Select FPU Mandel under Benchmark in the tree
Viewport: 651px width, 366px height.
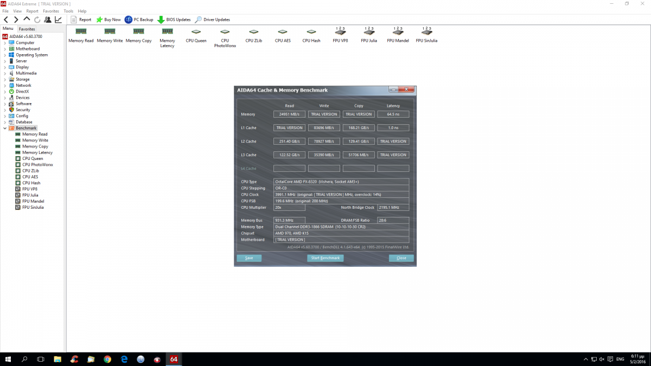click(33, 201)
